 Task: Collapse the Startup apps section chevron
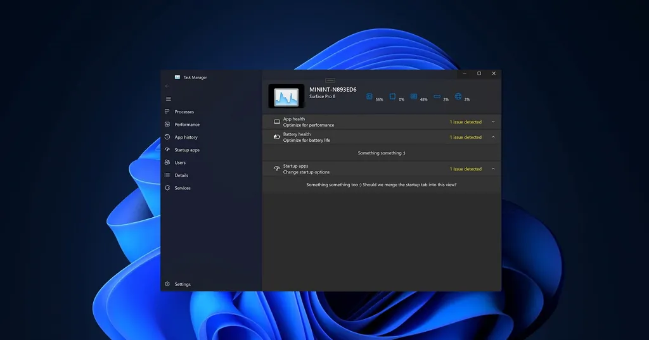tap(493, 169)
